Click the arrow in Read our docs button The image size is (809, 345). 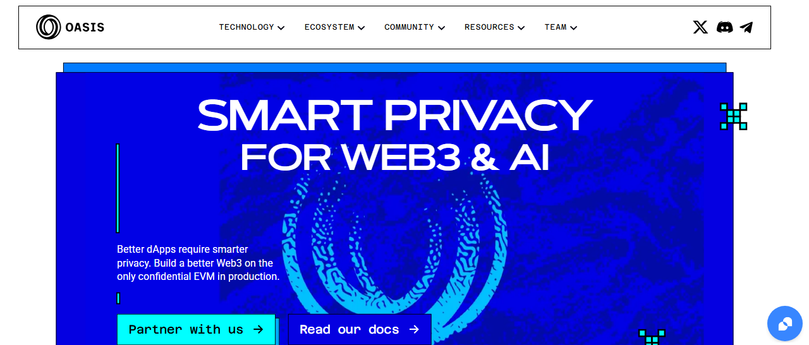(x=414, y=329)
